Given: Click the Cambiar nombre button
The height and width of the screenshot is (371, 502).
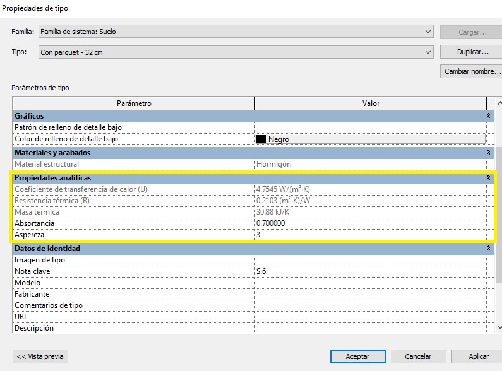Looking at the screenshot, I should click(472, 71).
